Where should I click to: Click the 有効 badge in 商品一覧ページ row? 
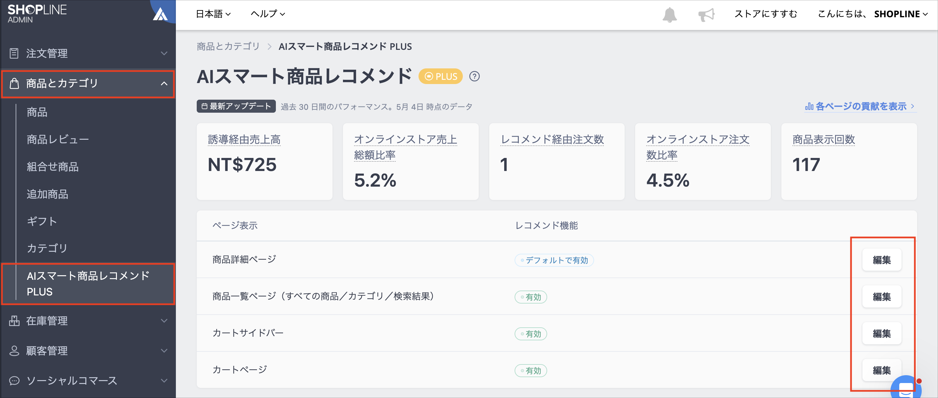pyautogui.click(x=531, y=297)
